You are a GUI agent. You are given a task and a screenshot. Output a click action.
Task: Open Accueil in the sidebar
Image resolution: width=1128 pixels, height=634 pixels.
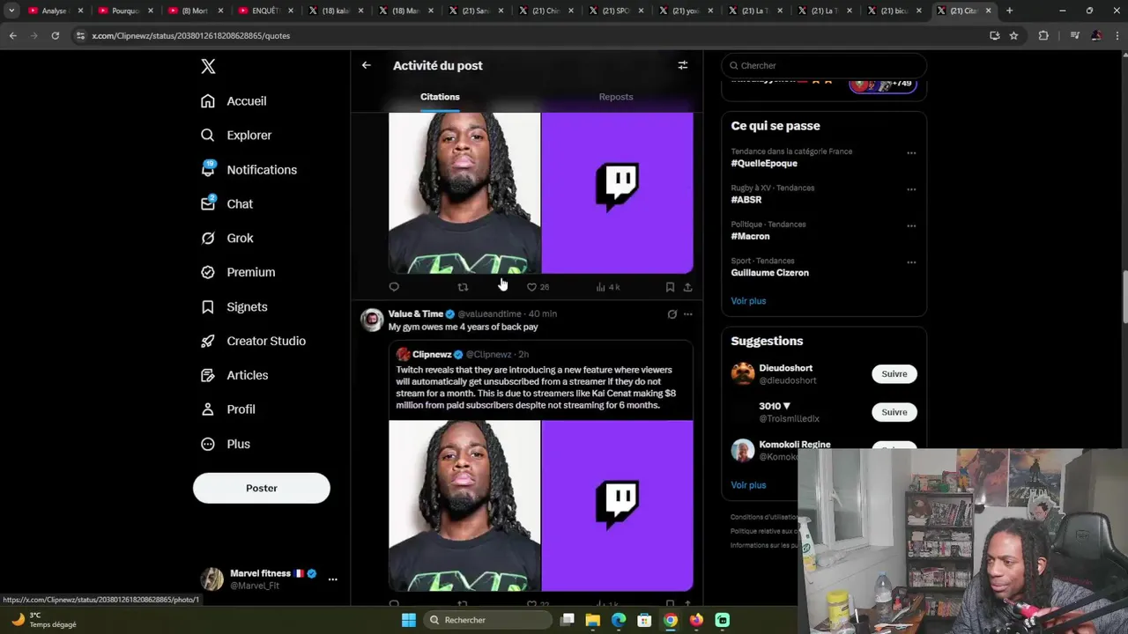coord(234,101)
